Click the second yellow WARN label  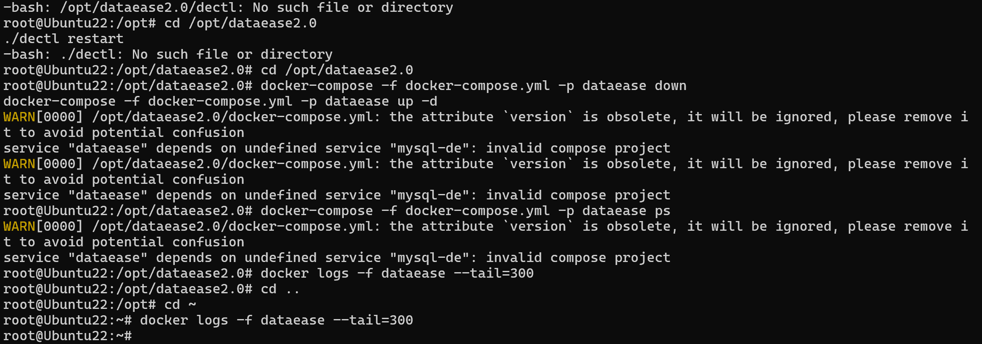coord(19,164)
